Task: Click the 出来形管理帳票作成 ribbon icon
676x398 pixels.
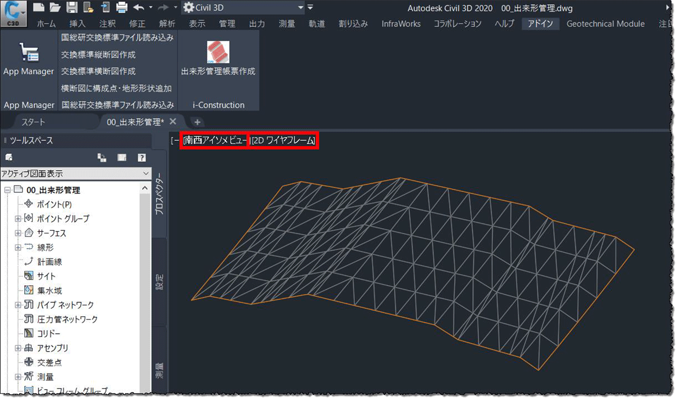Action: [x=218, y=53]
